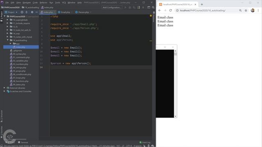Expand the 13_todo_list_with_fs folder
Viewport: 262px width, 147px height.
click(x=7, y=30)
